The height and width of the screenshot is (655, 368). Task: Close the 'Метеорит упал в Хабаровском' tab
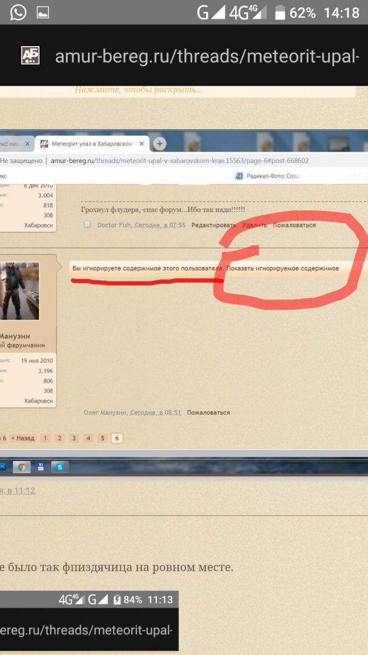pyautogui.click(x=142, y=144)
